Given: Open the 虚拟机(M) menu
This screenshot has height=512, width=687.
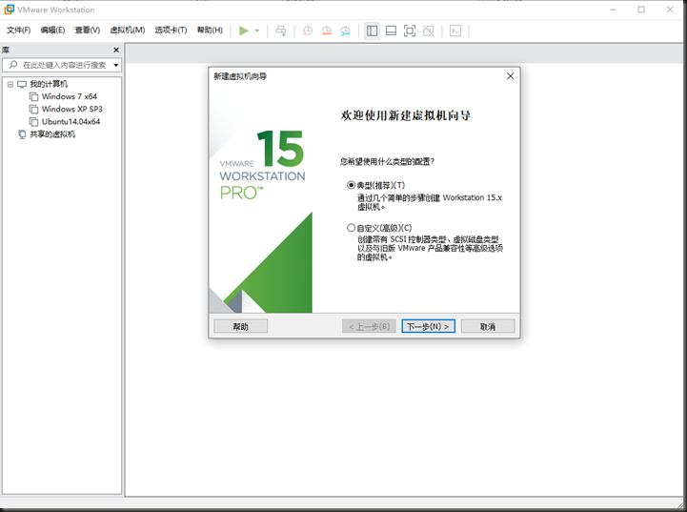Looking at the screenshot, I should [x=127, y=31].
